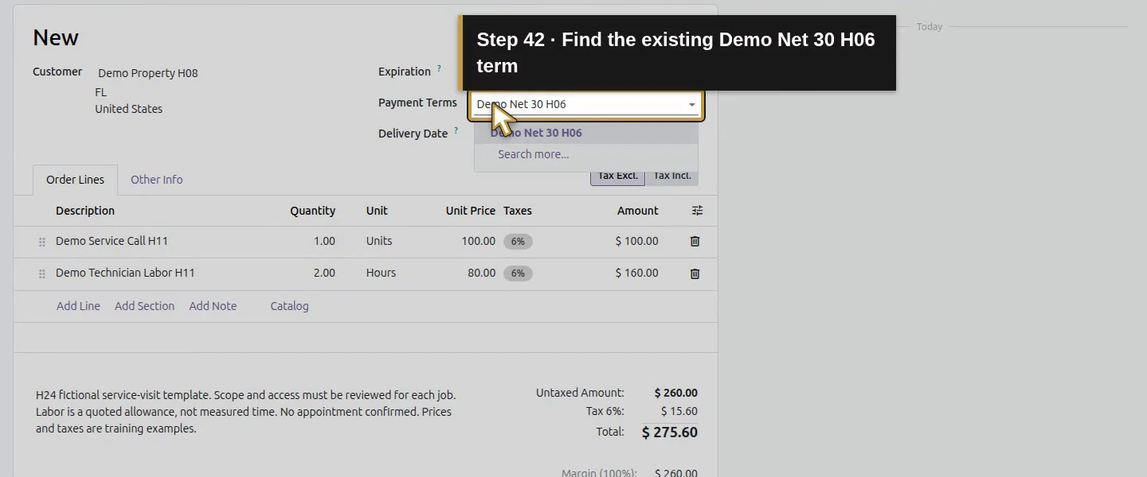Select 6% tax tag on Technician Labor line
Screen dimensions: 1147x477
518,273
